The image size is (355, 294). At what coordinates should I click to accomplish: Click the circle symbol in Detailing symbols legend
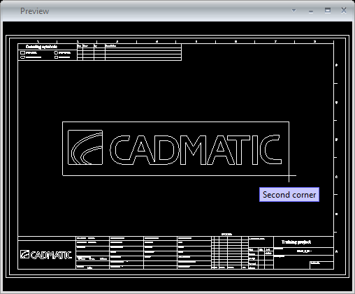click(x=56, y=52)
